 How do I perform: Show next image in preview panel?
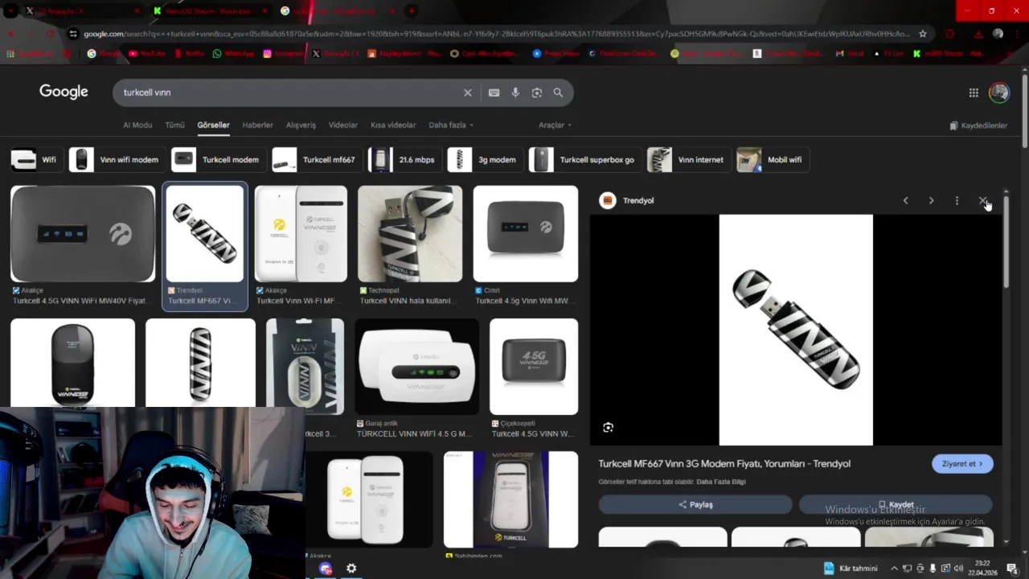click(931, 200)
